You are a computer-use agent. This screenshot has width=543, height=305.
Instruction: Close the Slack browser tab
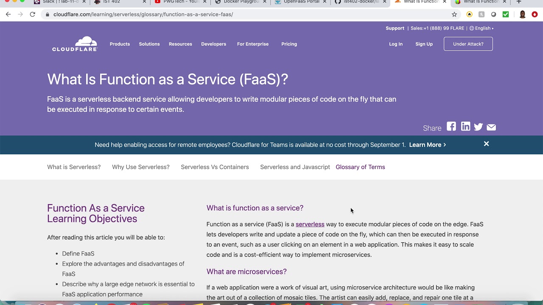84,2
